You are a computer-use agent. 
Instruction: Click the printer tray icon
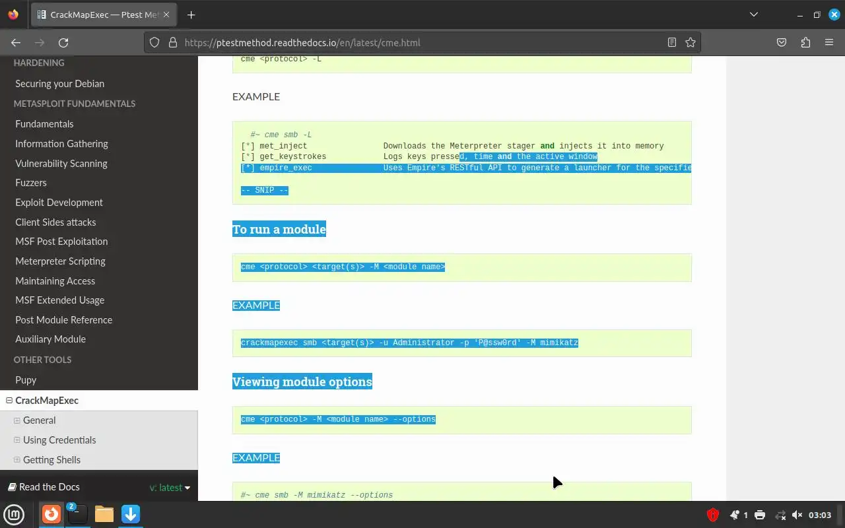[760, 515]
